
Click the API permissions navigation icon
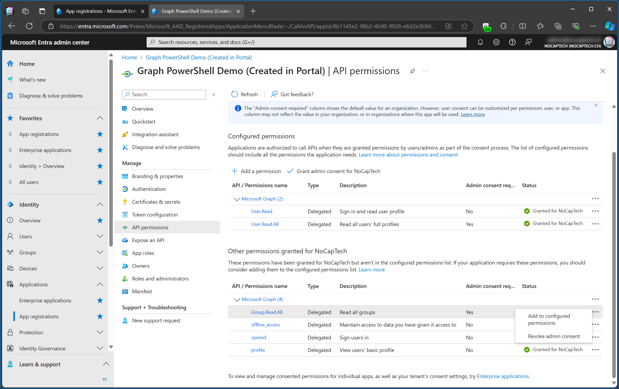tap(125, 227)
